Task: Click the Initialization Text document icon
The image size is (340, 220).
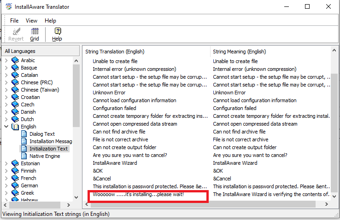Action: point(24,149)
